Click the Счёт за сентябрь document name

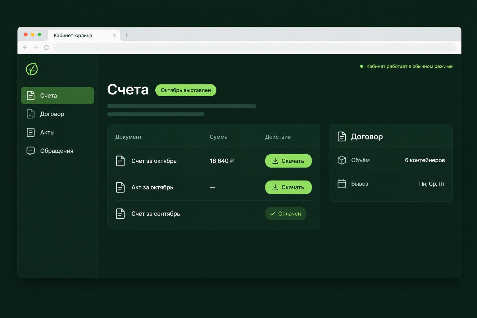(x=156, y=214)
